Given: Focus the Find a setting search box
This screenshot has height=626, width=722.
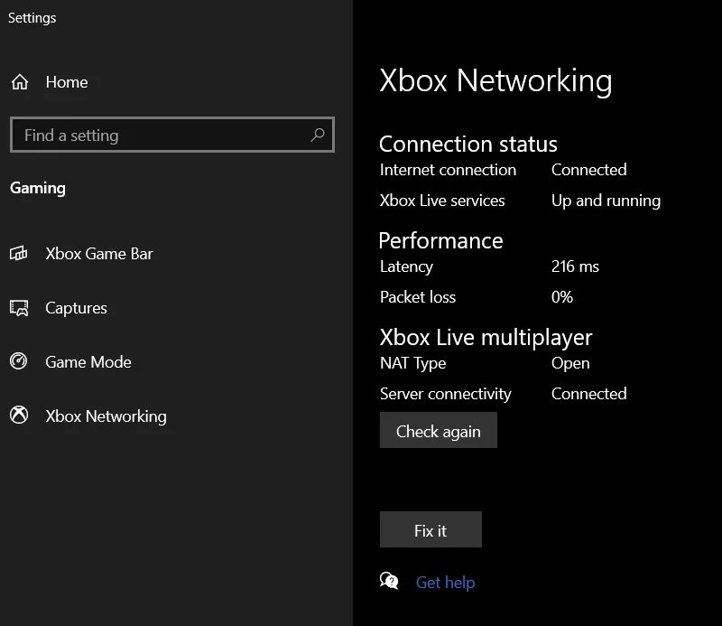Looking at the screenshot, I should click(x=172, y=135).
